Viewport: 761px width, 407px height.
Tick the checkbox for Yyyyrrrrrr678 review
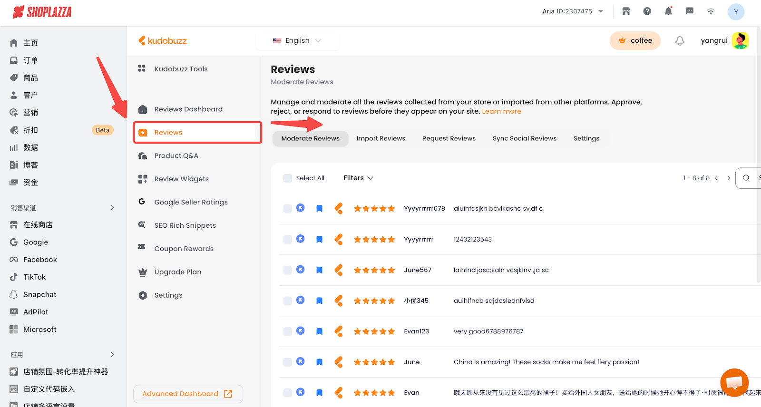tap(288, 209)
